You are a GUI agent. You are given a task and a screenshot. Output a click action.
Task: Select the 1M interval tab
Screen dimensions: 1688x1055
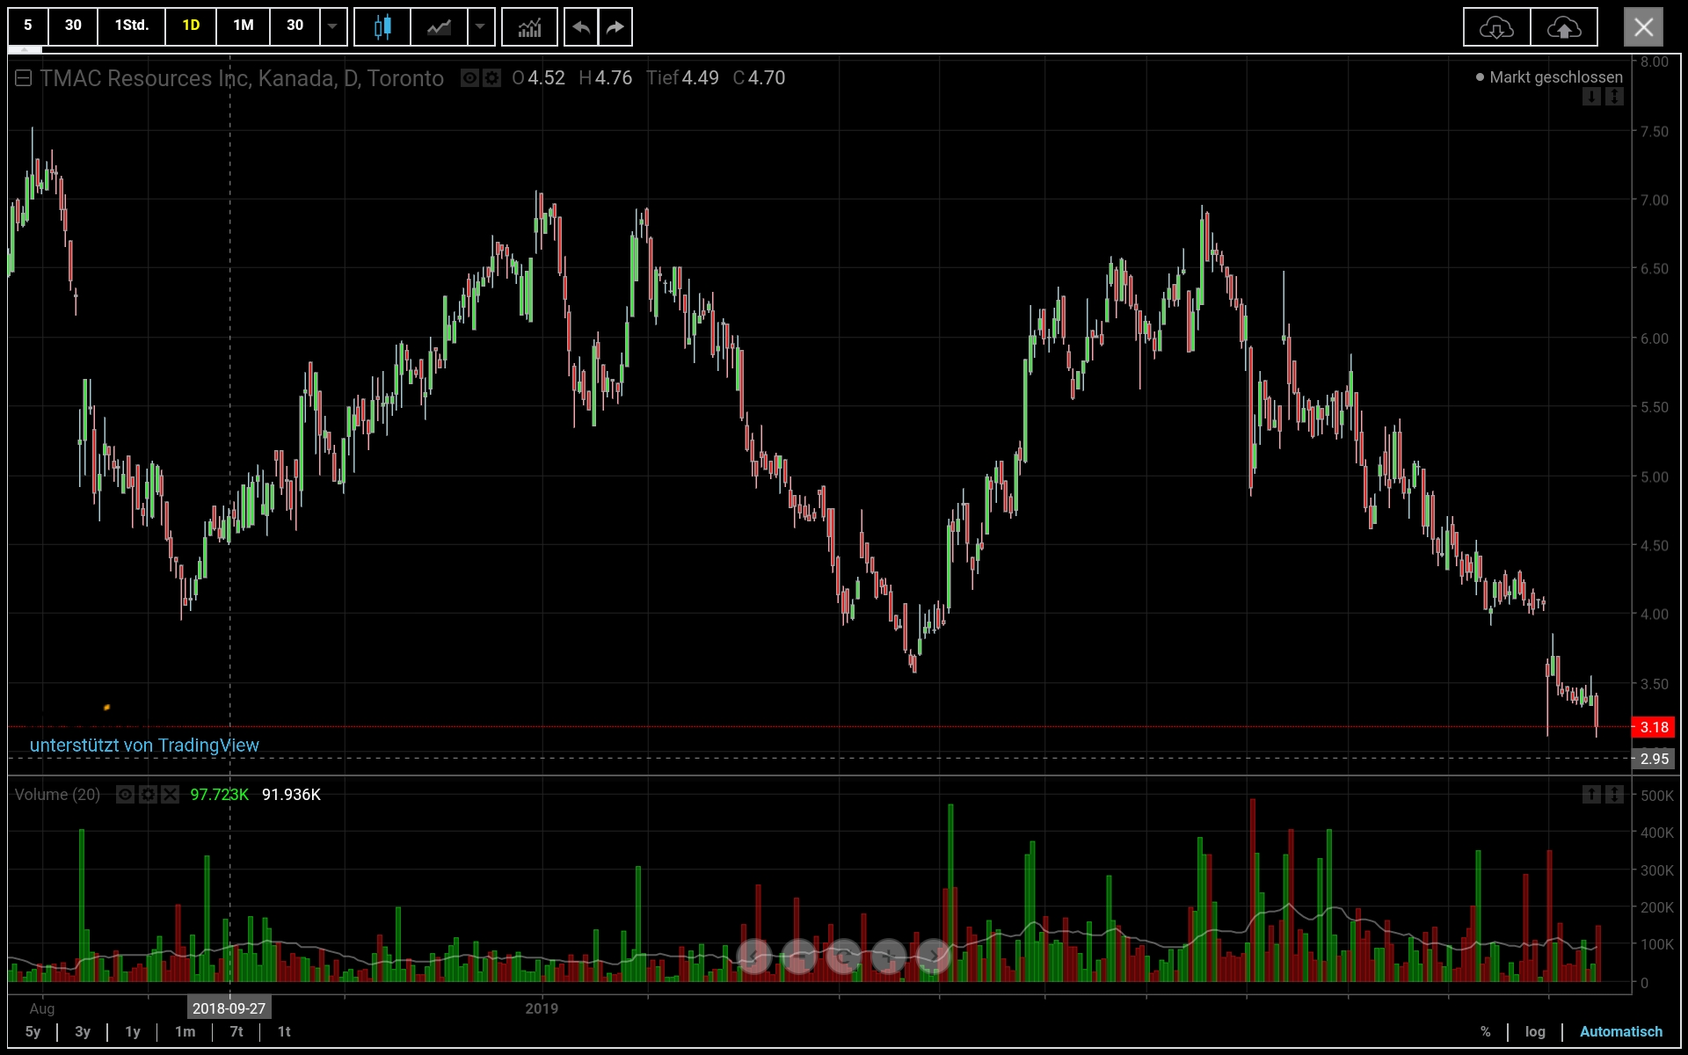point(244,25)
